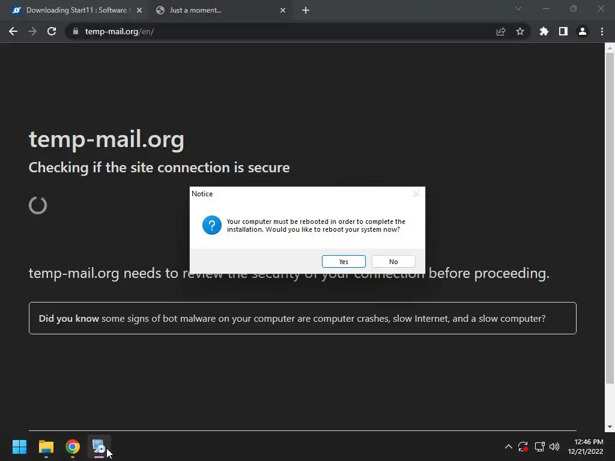The image size is (615, 461).
Task: Share this page using the share icon
Action: pyautogui.click(x=501, y=31)
